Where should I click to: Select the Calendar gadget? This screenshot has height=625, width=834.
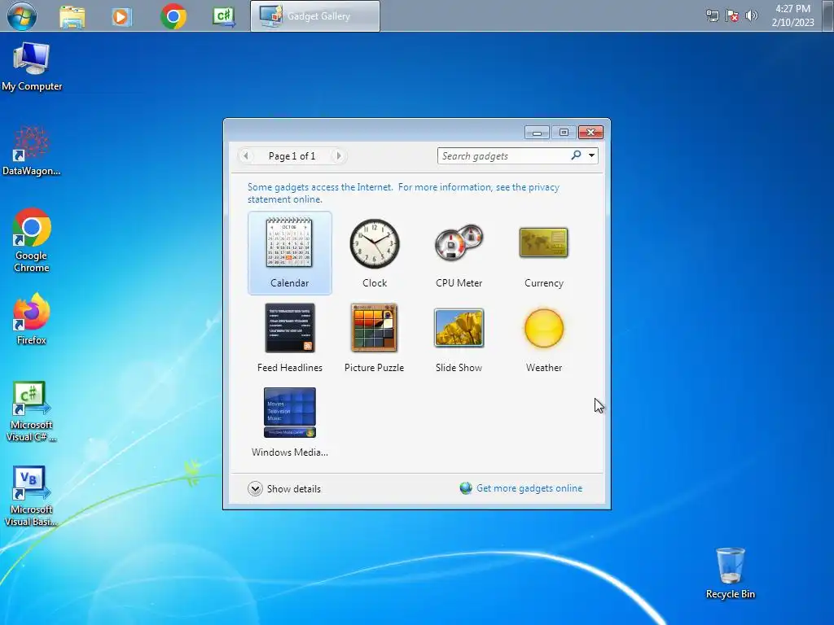289,252
